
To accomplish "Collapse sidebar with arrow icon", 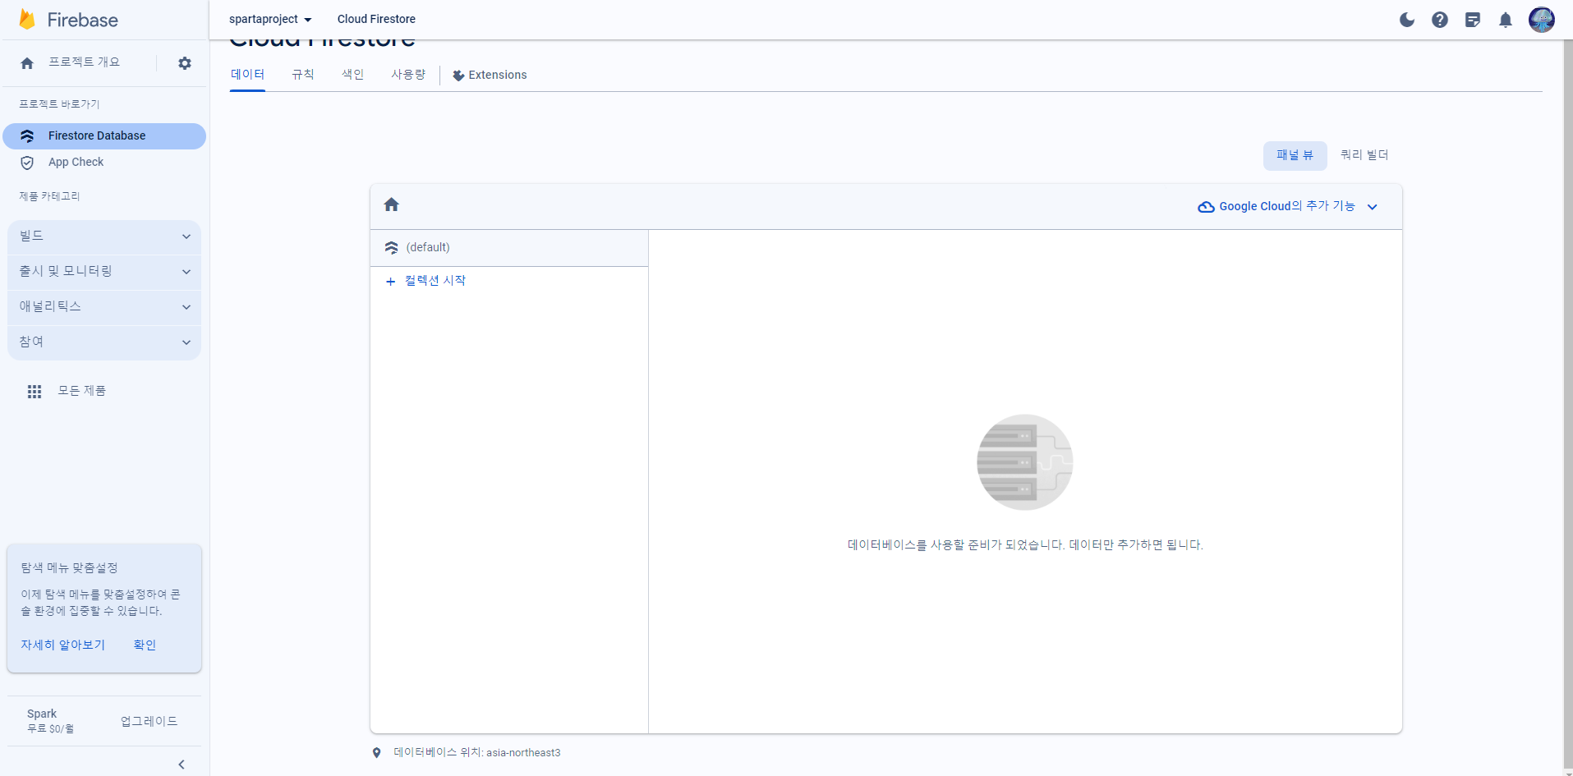I will point(182,765).
